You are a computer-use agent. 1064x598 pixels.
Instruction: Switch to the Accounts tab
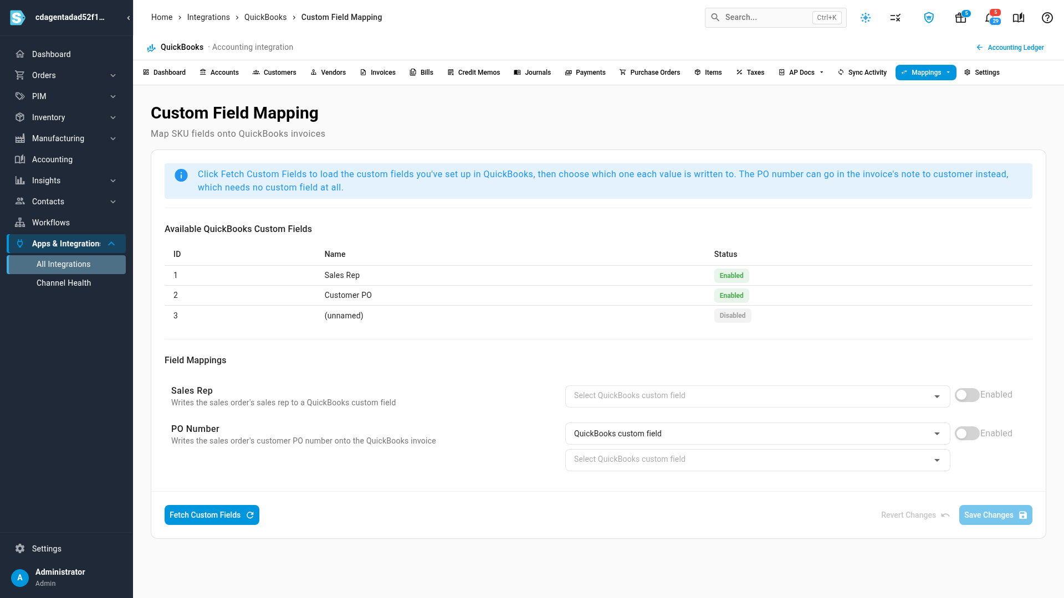[x=219, y=73]
